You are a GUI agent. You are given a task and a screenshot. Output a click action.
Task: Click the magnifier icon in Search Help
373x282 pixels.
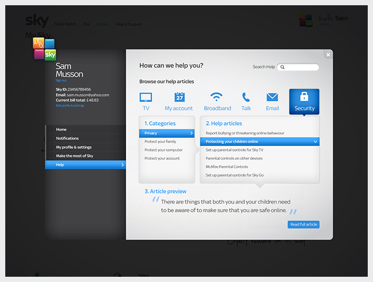click(282, 67)
